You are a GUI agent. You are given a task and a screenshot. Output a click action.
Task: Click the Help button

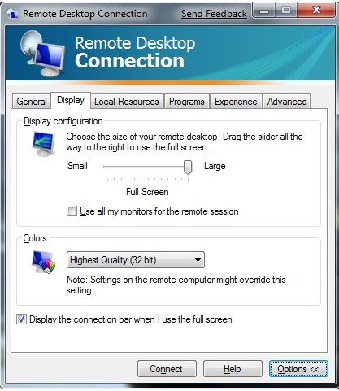click(233, 369)
